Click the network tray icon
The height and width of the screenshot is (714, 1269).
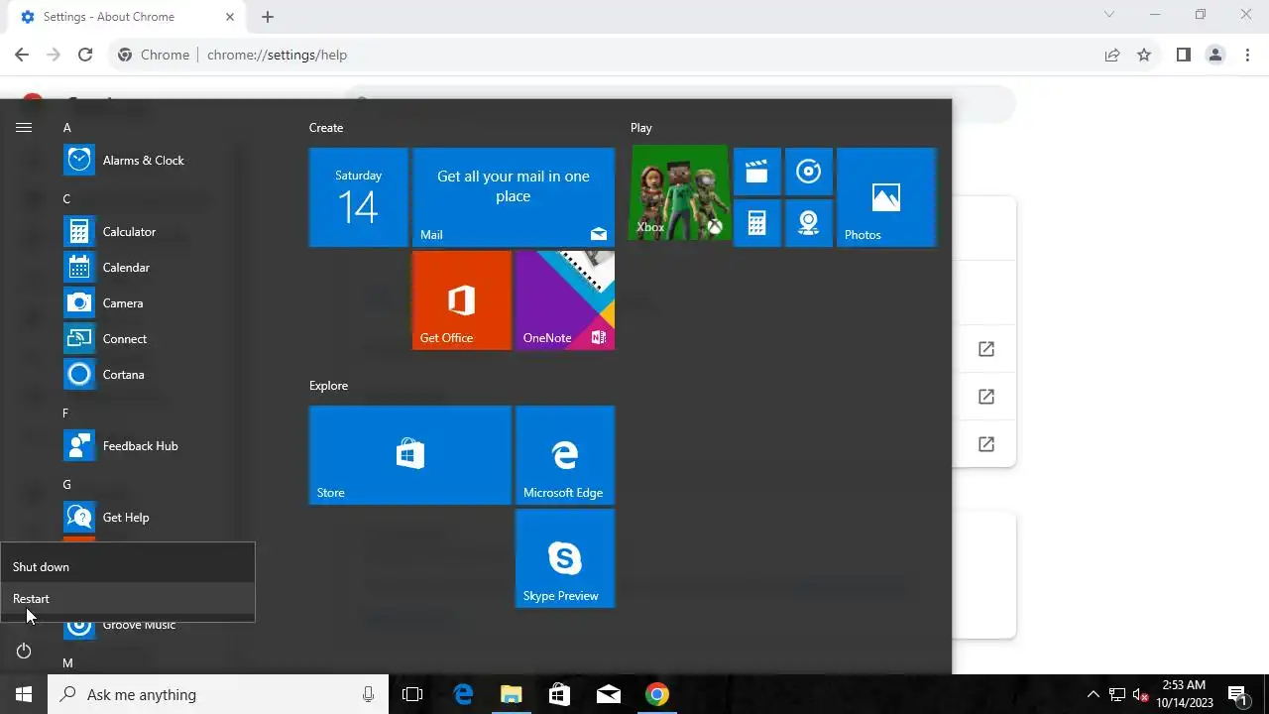tap(1117, 694)
